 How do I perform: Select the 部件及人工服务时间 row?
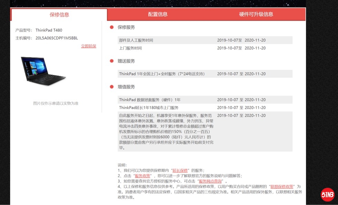pyautogui.click(x=205, y=40)
